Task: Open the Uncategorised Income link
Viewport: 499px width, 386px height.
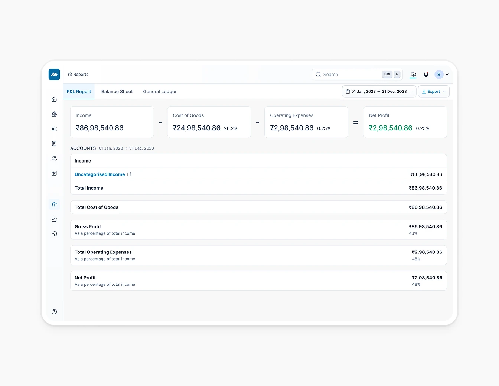Action: pos(100,174)
